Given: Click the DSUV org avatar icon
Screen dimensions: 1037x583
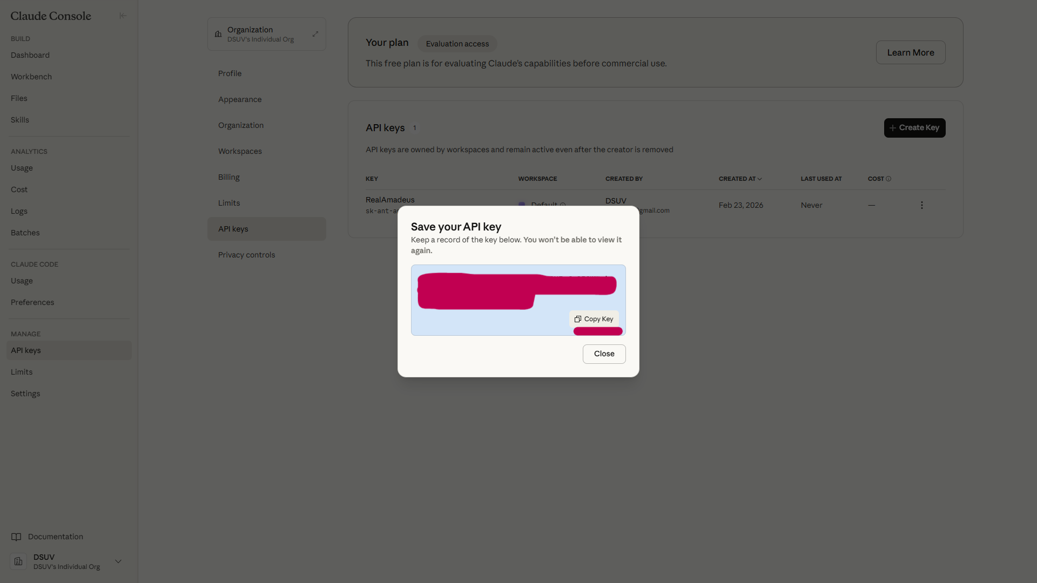Looking at the screenshot, I should tap(18, 561).
